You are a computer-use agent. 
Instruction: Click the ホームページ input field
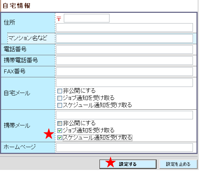(x=124, y=147)
